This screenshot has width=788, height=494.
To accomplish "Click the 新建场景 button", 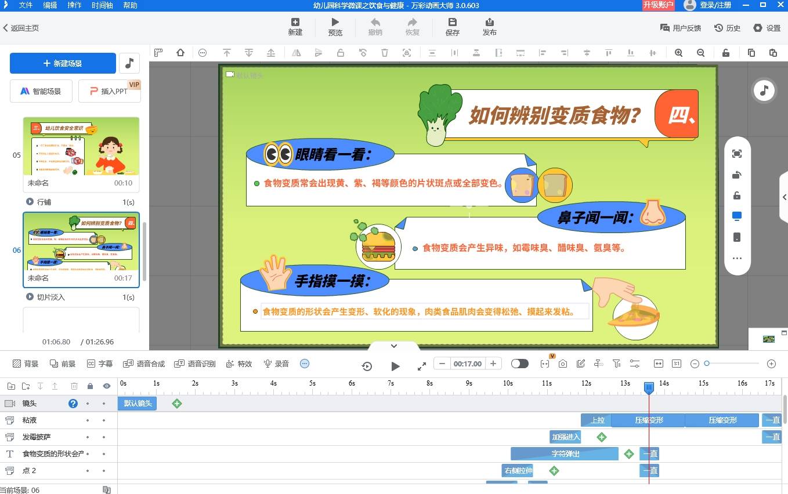I will [x=63, y=63].
